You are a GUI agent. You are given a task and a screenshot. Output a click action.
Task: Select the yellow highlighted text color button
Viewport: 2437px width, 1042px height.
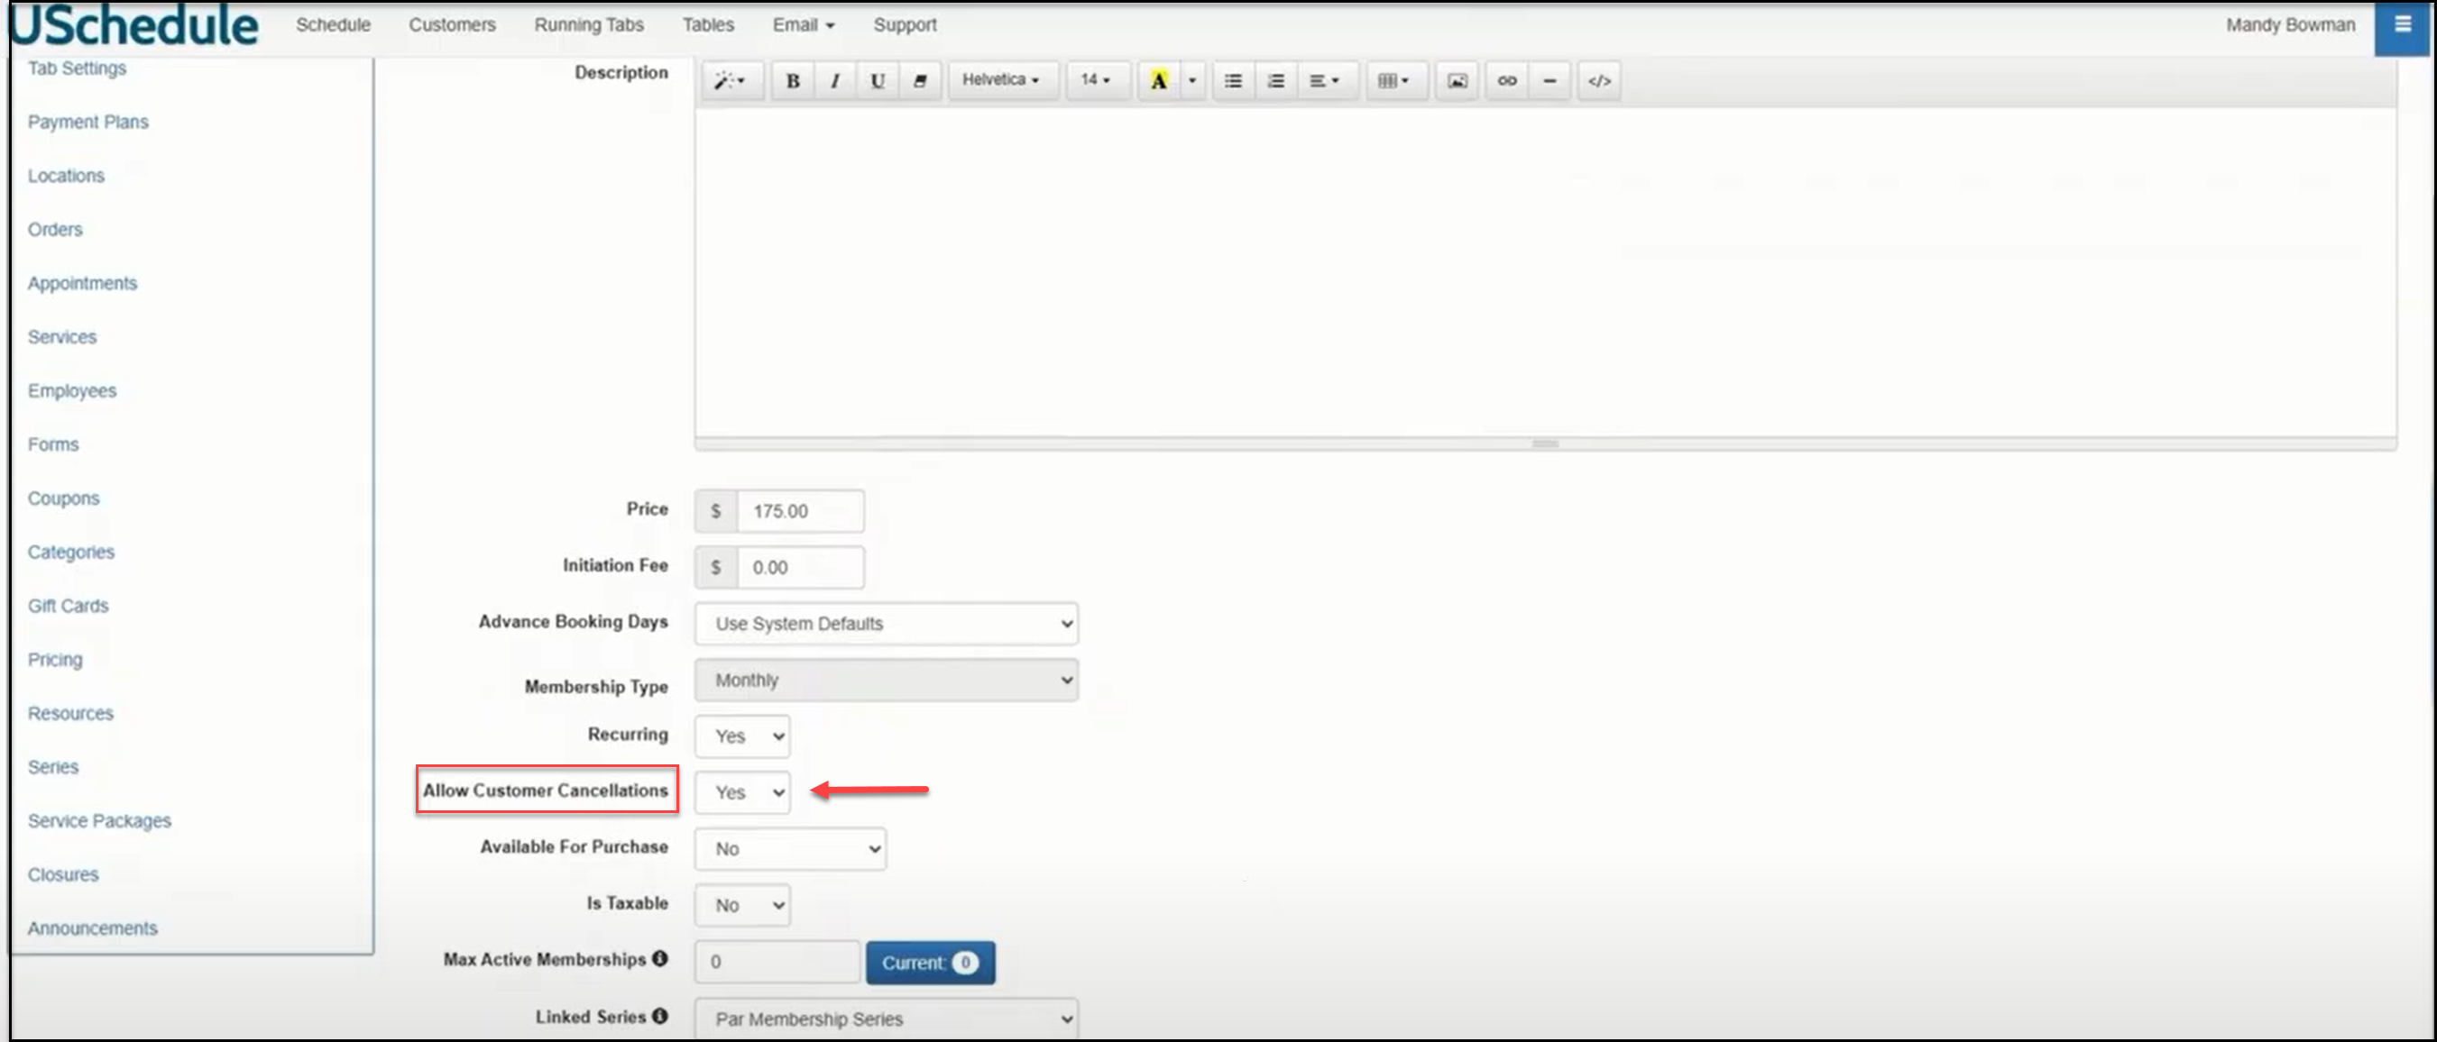pyautogui.click(x=1158, y=80)
